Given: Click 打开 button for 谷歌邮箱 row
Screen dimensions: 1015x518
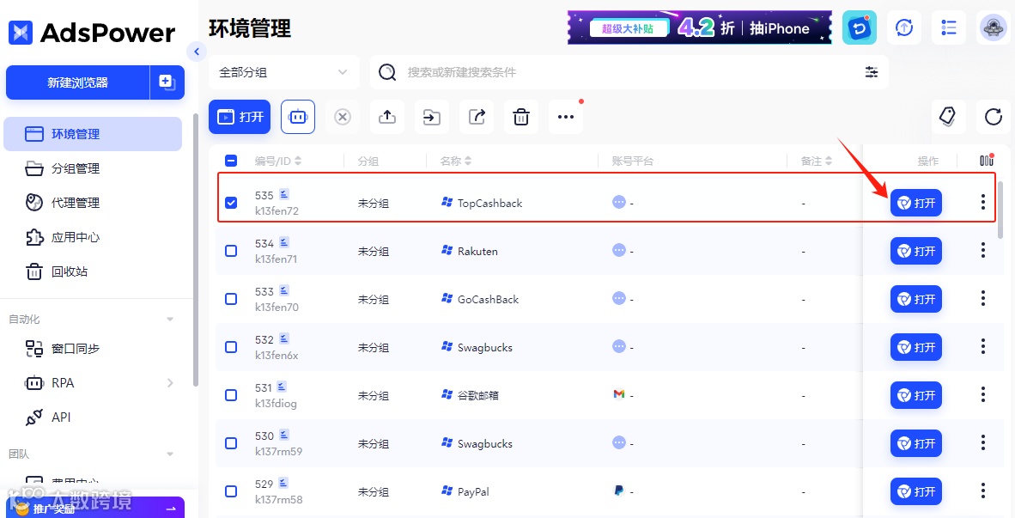Looking at the screenshot, I should tap(916, 396).
